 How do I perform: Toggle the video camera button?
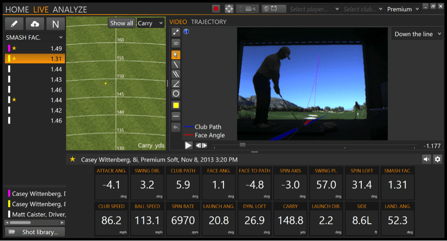point(248,9)
